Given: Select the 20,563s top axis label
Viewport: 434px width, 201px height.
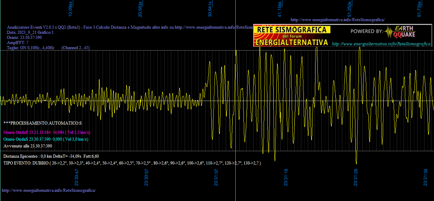Looking at the screenshot, I should tap(140, 9).
